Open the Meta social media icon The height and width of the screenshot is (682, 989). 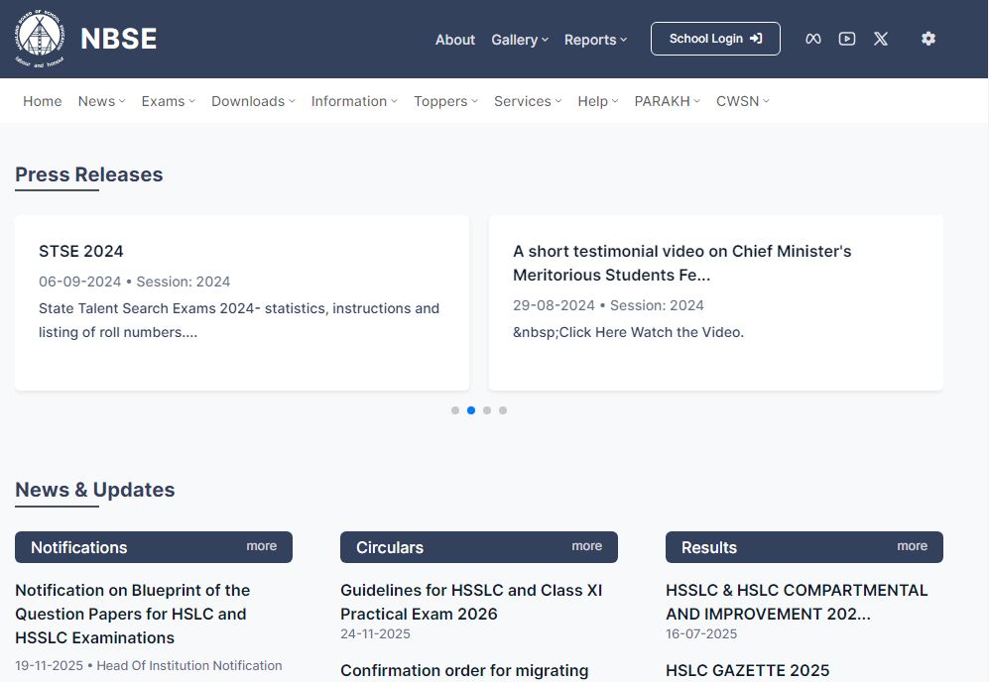tap(813, 39)
